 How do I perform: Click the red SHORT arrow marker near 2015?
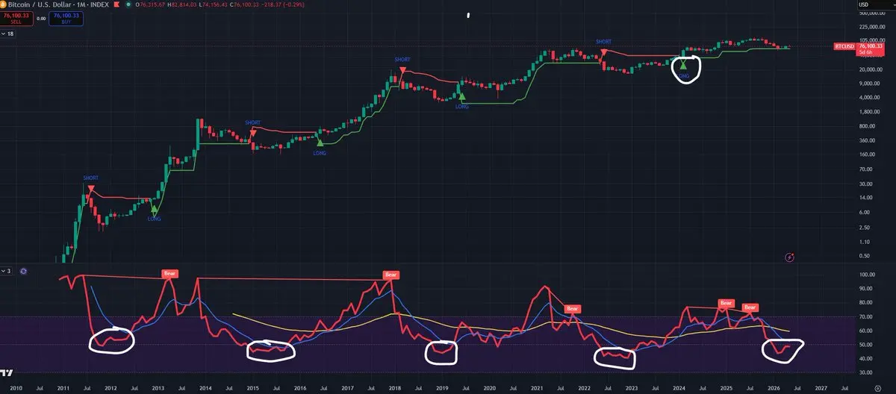[252, 134]
